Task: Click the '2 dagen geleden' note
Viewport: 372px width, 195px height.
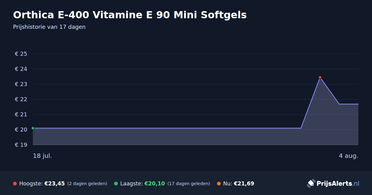Action: coord(87,184)
